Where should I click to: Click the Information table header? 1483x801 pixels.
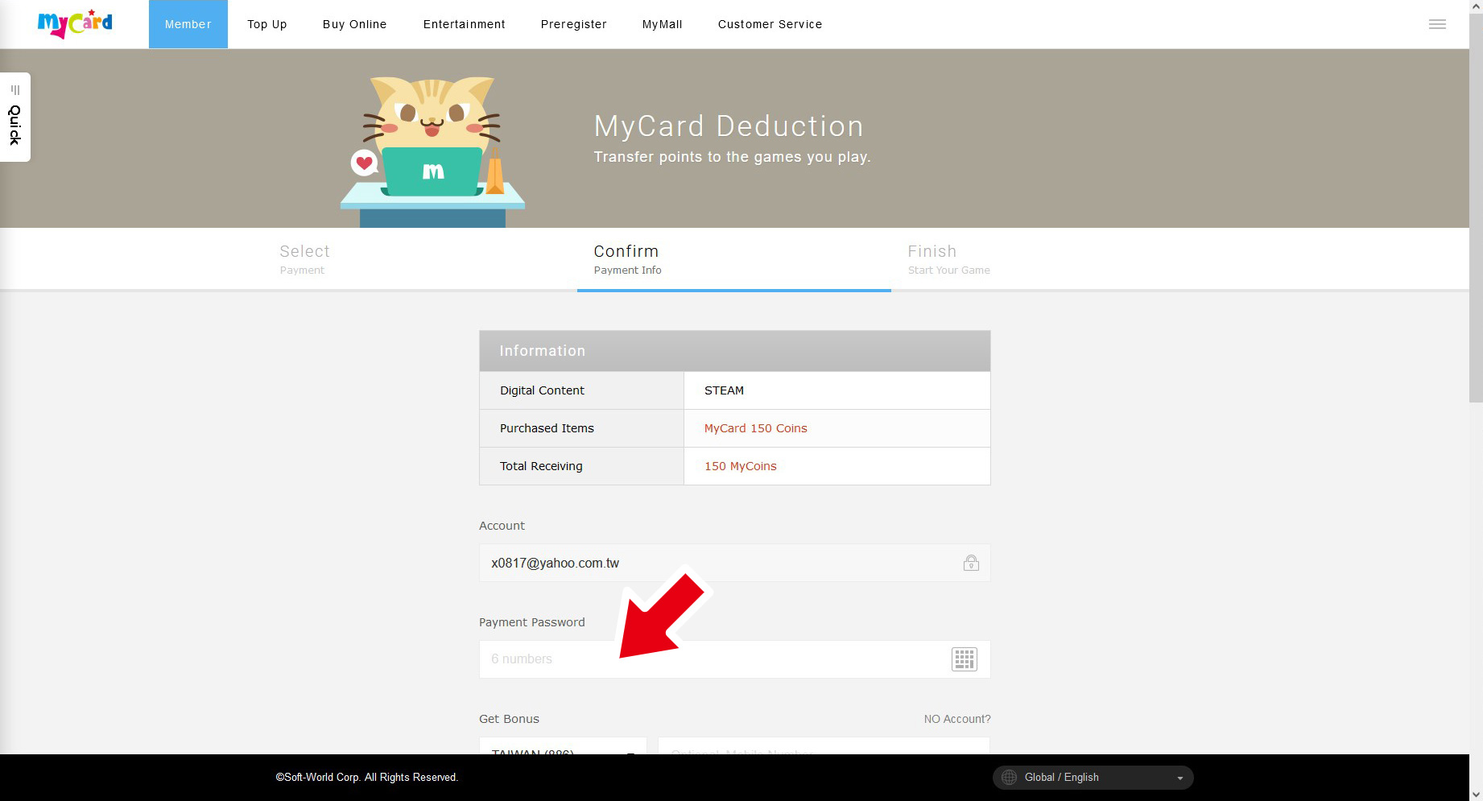734,351
